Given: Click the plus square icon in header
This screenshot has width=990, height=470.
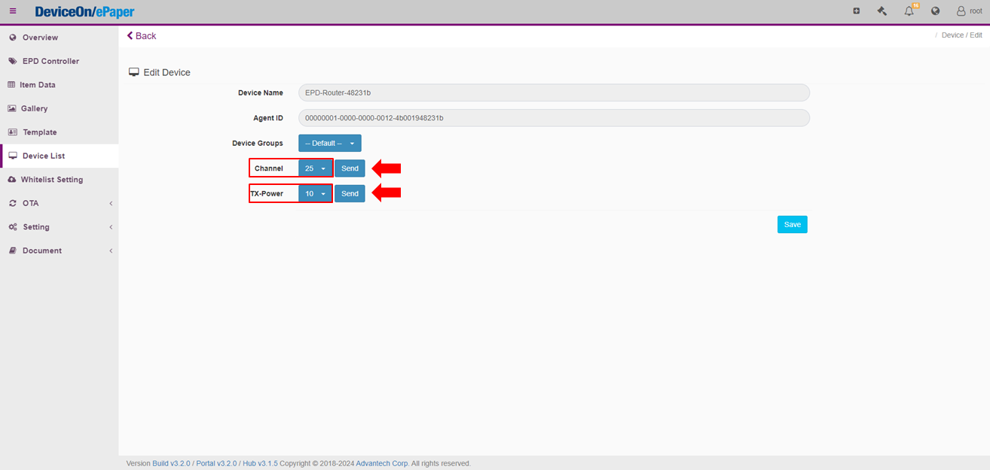Looking at the screenshot, I should pos(856,11).
